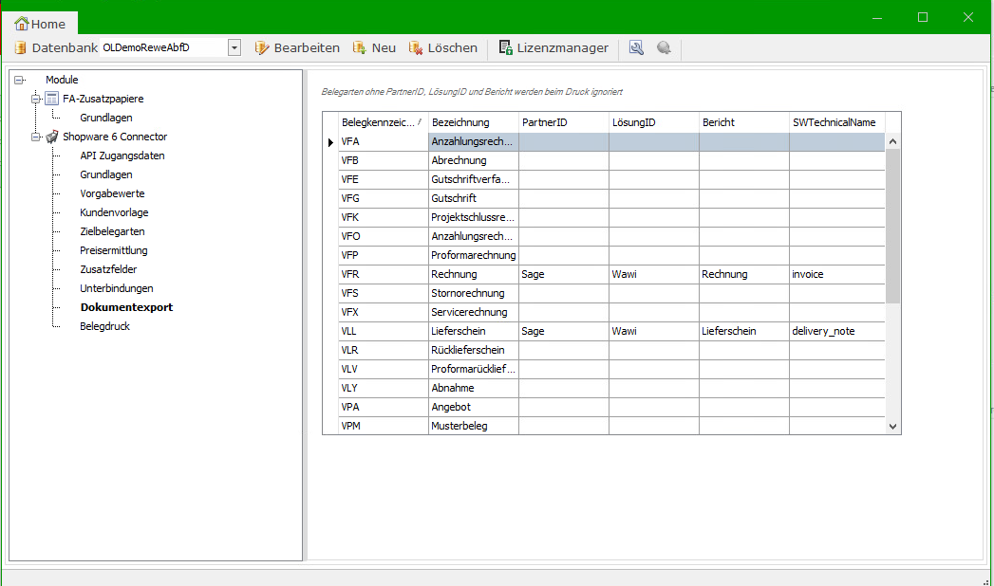
Task: Collapse the FA-Zusatzpapiere tree node
Action: click(x=36, y=99)
